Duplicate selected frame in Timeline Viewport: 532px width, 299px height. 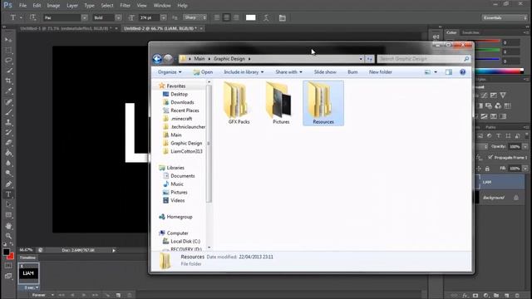coord(118,296)
